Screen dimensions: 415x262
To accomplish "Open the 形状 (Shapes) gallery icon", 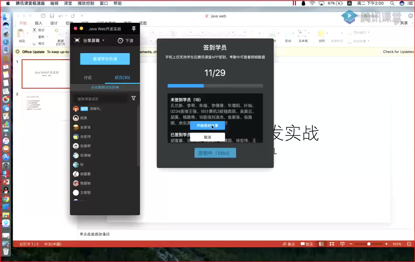I will pos(288,36).
